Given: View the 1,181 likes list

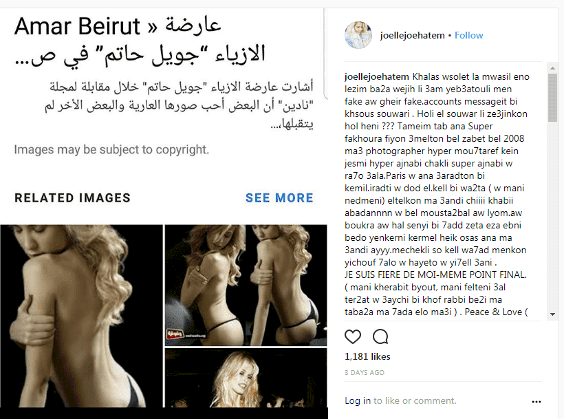Looking at the screenshot, I should tap(367, 356).
